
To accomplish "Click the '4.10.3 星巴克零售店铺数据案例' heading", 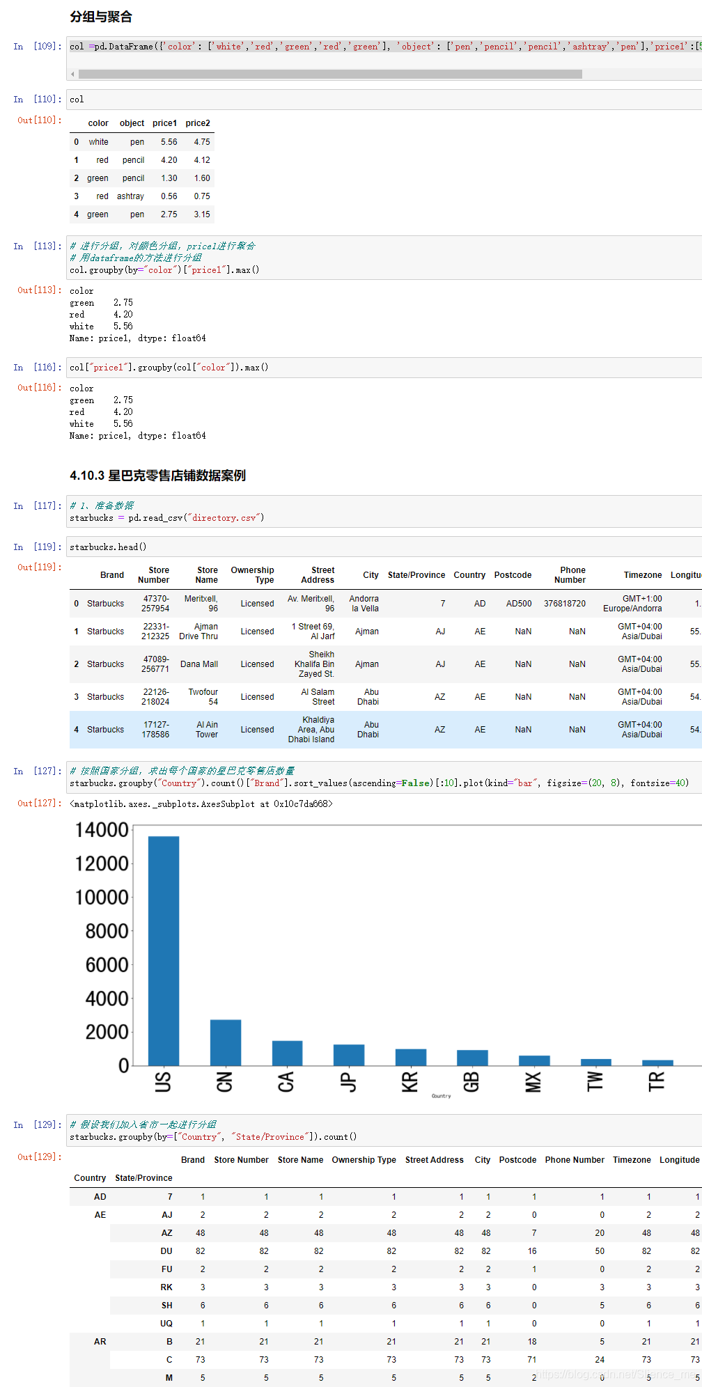I will [x=158, y=476].
